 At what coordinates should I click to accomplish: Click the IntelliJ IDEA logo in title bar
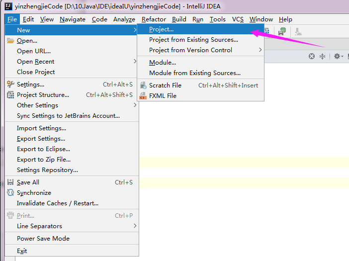point(8,6)
